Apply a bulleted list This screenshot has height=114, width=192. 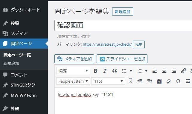[x=124, y=71]
